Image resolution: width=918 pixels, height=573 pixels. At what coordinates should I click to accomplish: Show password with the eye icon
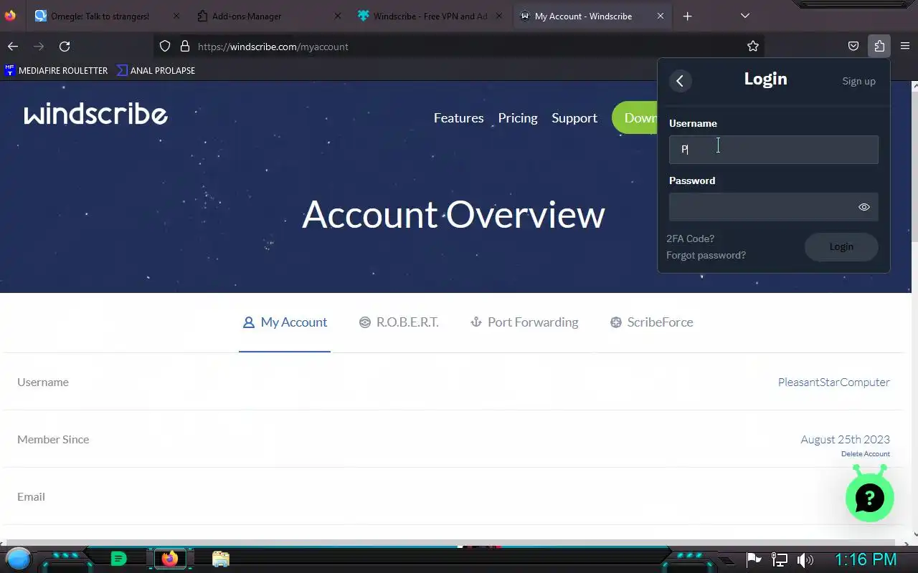pyautogui.click(x=863, y=207)
